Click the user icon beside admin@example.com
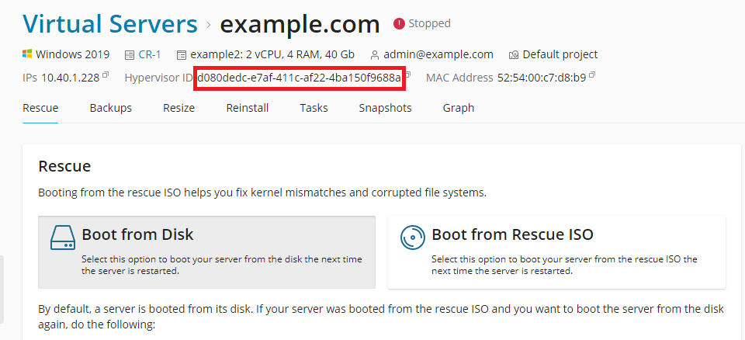 click(x=375, y=55)
